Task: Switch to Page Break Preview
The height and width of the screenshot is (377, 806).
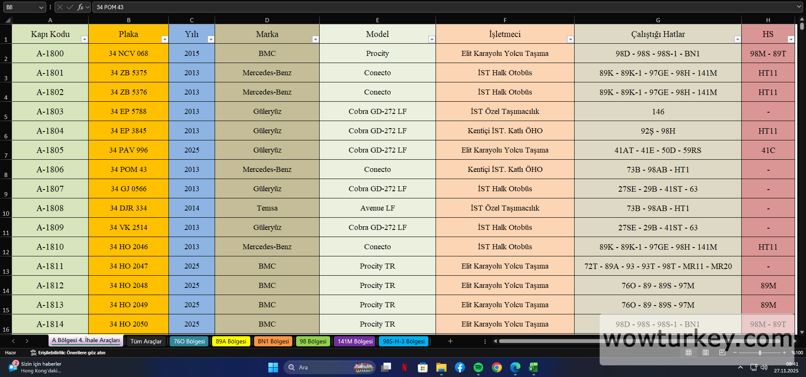Action: pos(722,353)
